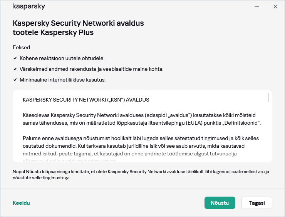Viewport: 285px width, 217px height.
Task: Click the "Eelised" label
Action: click(21, 47)
